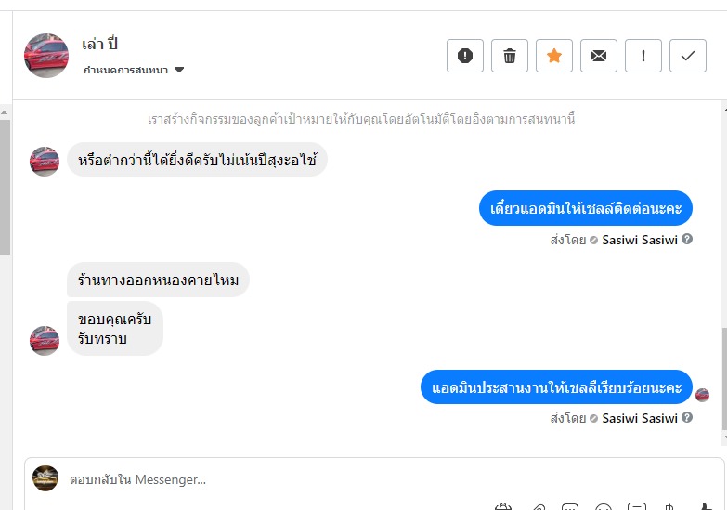
Task: Select the message ร้านทางออกหนองคายไหม
Action: 159,279
